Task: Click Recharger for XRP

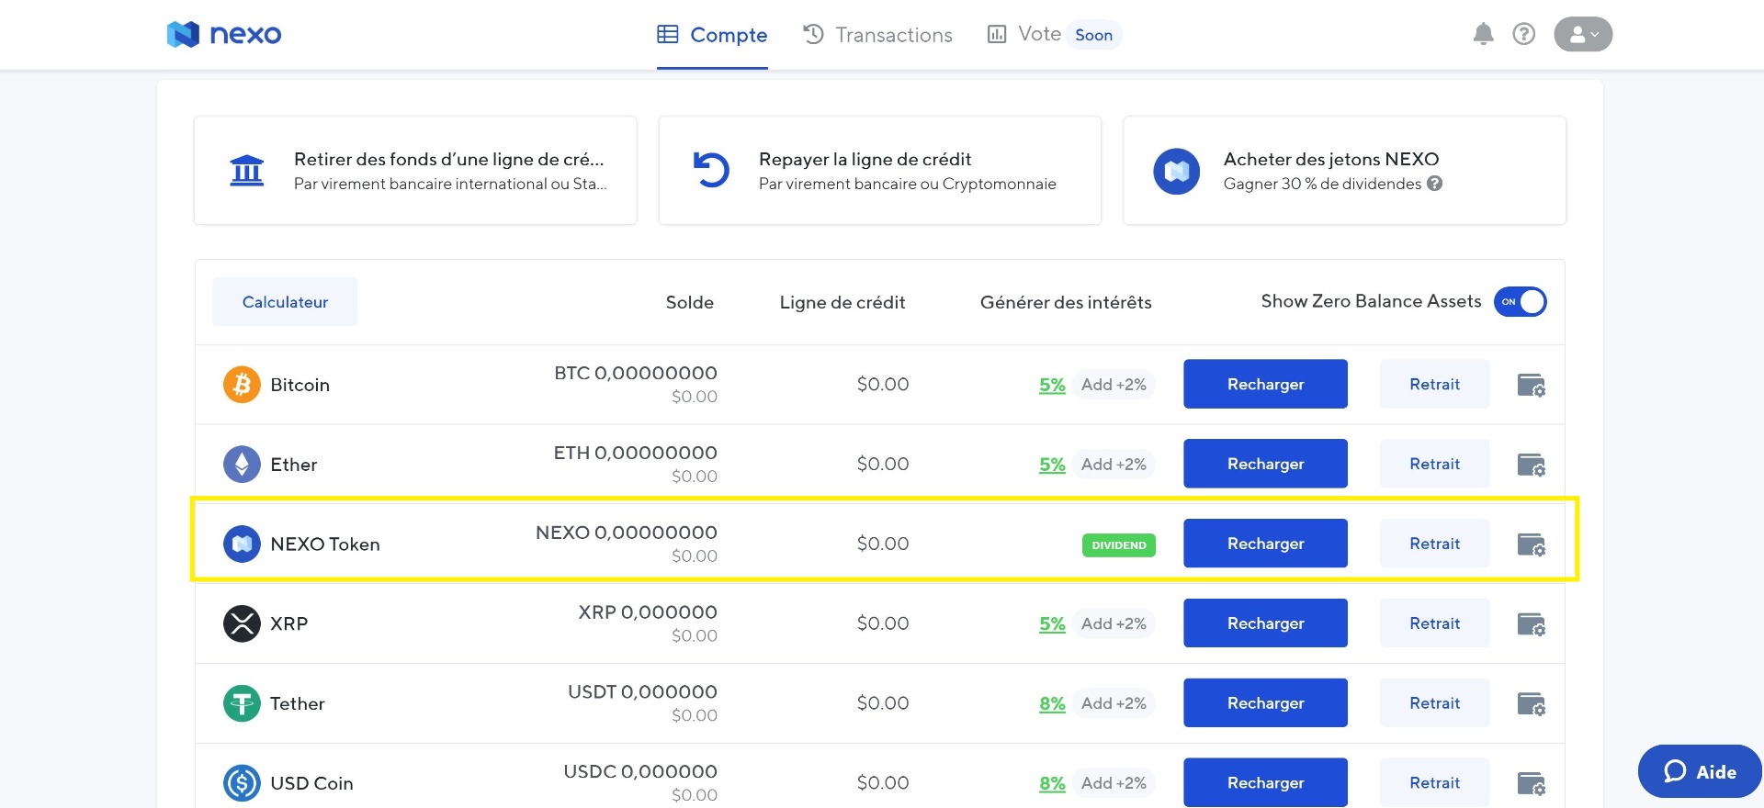Action: [1265, 623]
